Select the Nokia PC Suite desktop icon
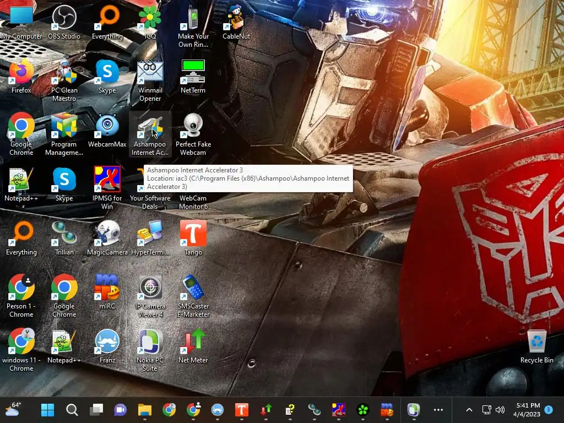Image resolution: width=564 pixels, height=423 pixels. point(150,351)
